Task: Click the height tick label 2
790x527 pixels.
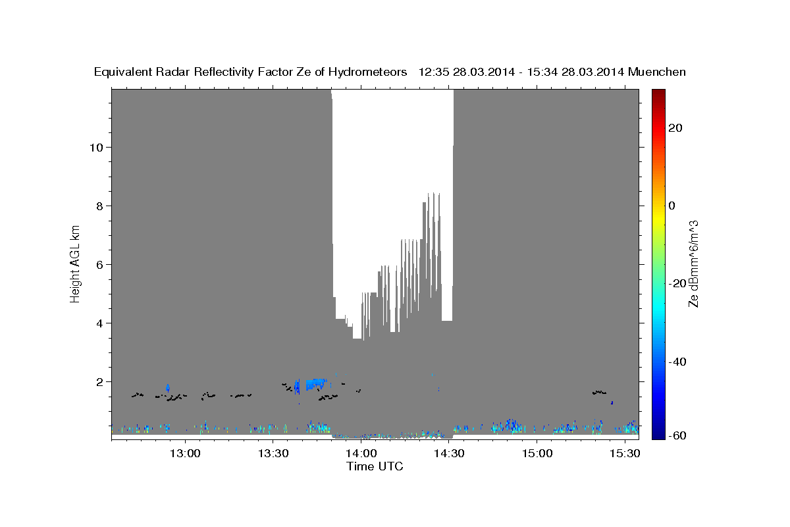Action: click(100, 381)
